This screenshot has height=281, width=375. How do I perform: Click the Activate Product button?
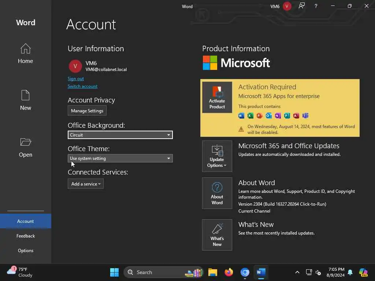coord(217,97)
